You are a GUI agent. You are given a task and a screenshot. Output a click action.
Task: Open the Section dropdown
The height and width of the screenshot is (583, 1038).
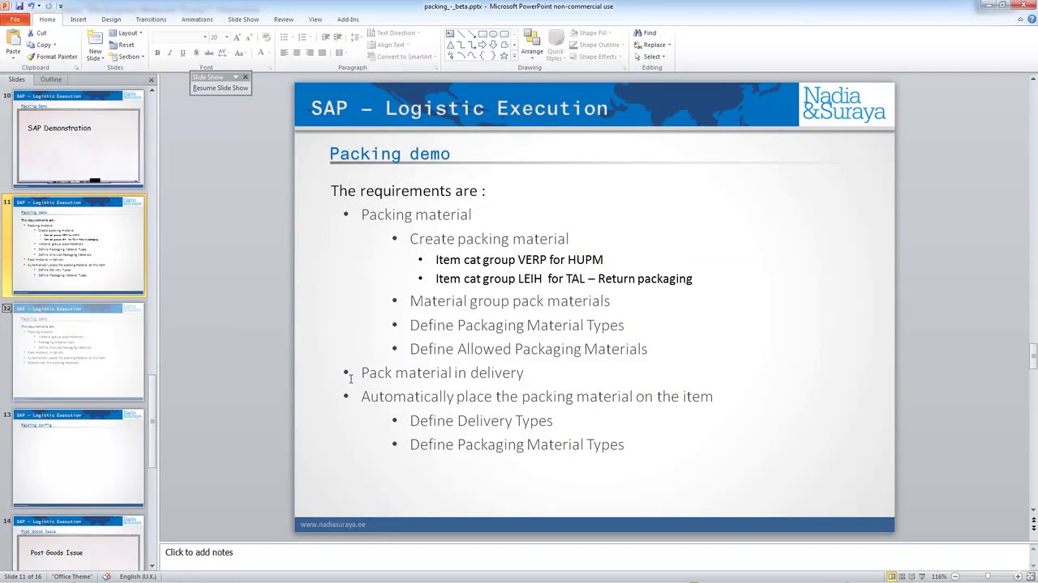pos(127,57)
